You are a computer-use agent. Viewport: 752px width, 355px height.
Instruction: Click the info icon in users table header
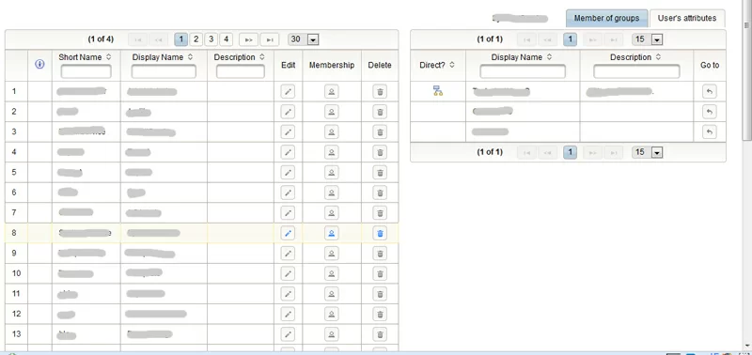(39, 64)
